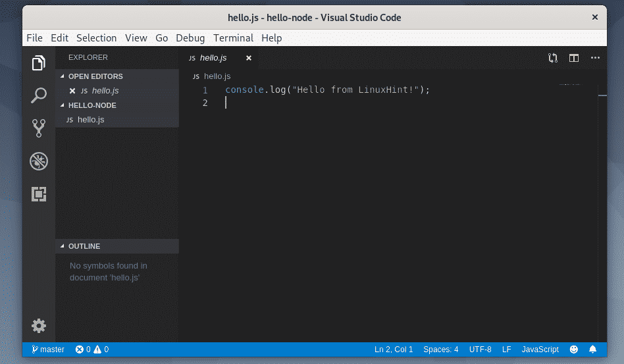Click the feedback smiley in status bar

tap(574, 350)
